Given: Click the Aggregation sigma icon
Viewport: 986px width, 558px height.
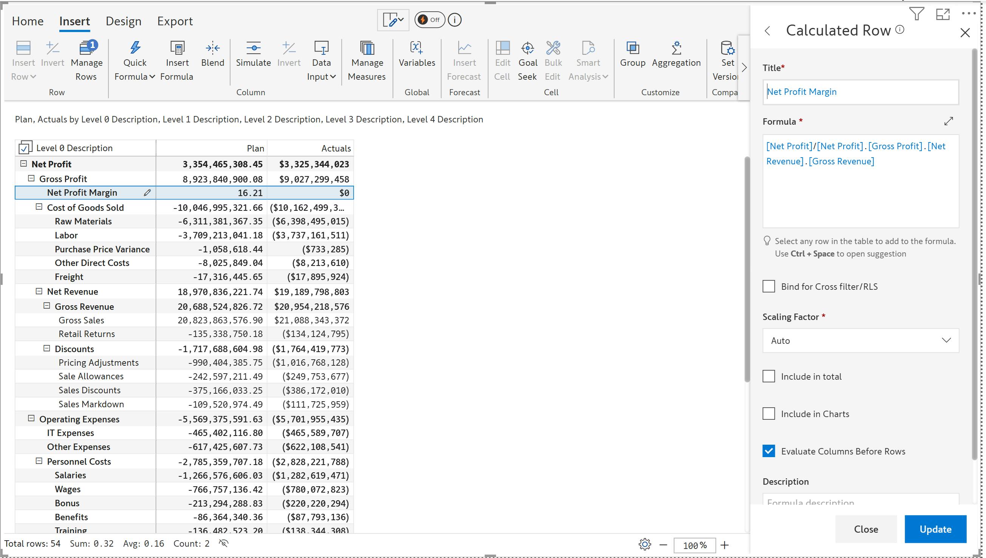Looking at the screenshot, I should point(676,49).
